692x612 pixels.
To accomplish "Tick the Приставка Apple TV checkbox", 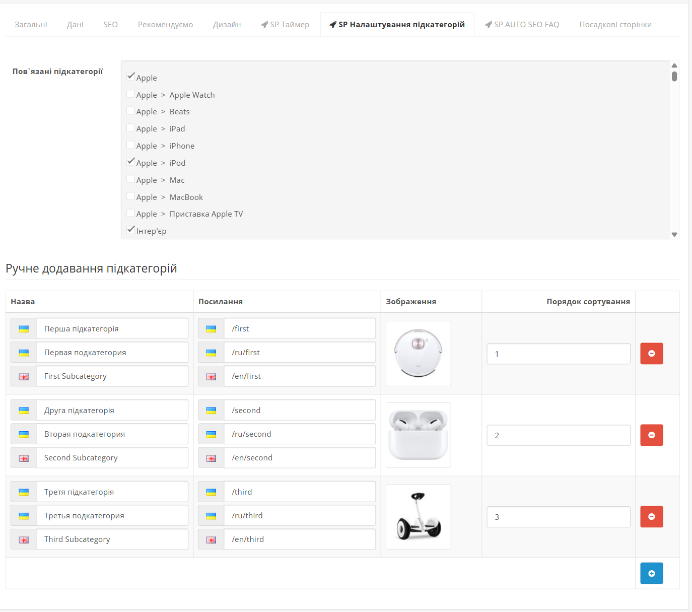I will [x=130, y=213].
